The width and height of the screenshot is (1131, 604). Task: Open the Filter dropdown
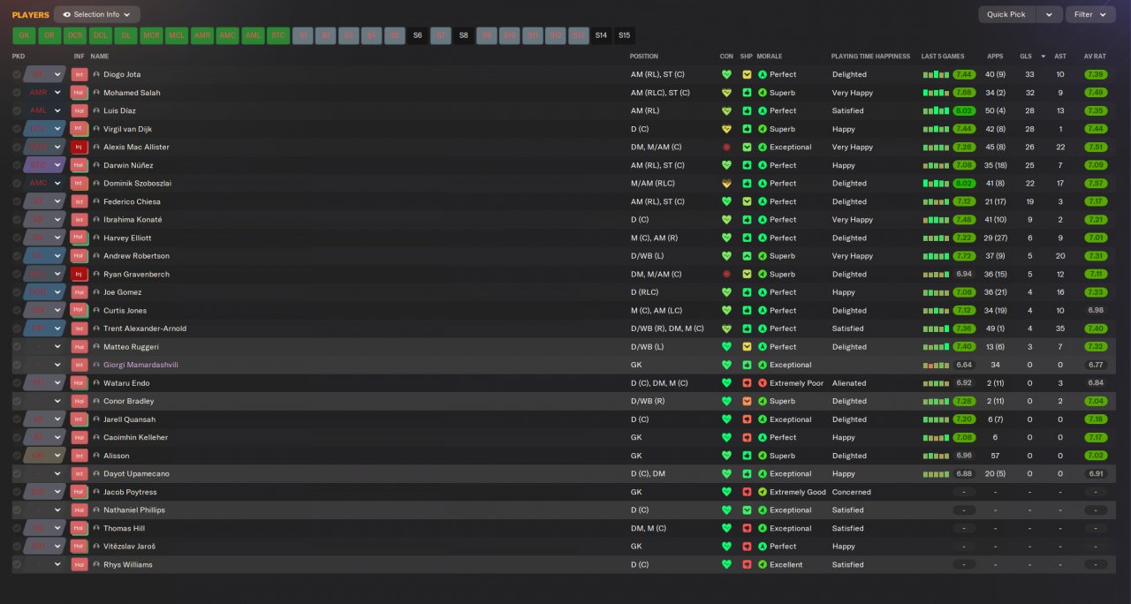(x=1090, y=14)
